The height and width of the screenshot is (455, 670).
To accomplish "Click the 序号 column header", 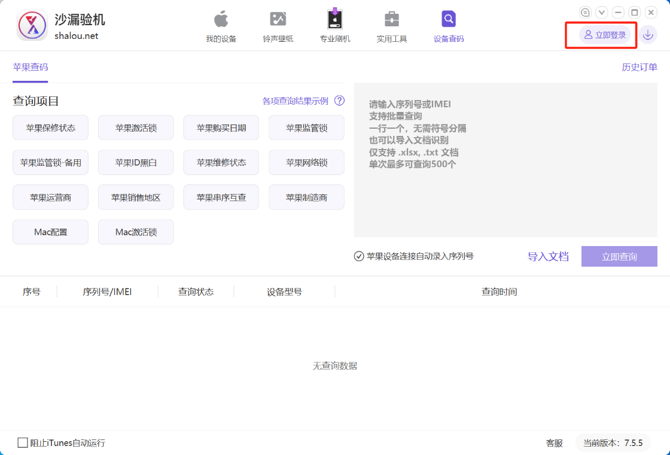I will 31,292.
